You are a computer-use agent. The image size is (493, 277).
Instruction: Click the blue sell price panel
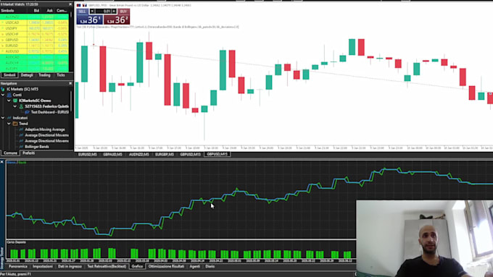point(90,20)
